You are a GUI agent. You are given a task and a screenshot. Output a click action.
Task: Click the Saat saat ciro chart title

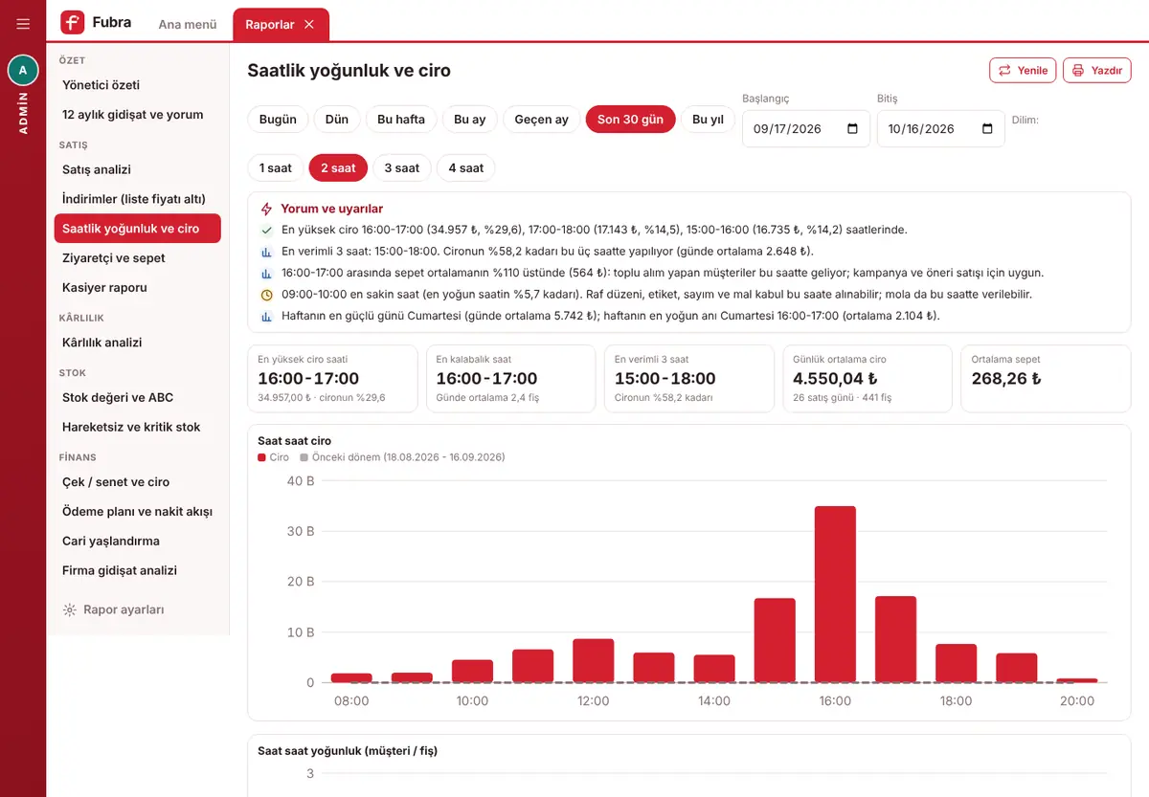tap(295, 441)
